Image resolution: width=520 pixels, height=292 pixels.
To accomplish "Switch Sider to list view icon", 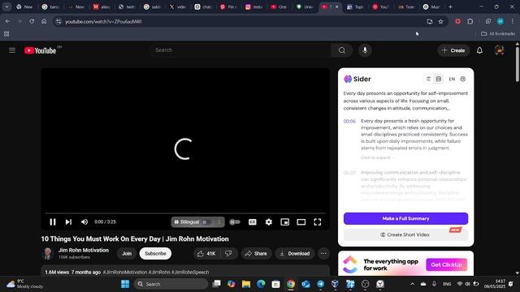I will pos(428,79).
